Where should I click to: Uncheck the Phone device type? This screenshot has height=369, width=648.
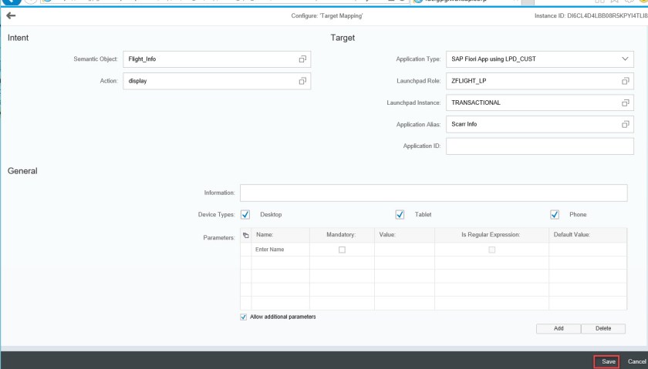pos(555,215)
